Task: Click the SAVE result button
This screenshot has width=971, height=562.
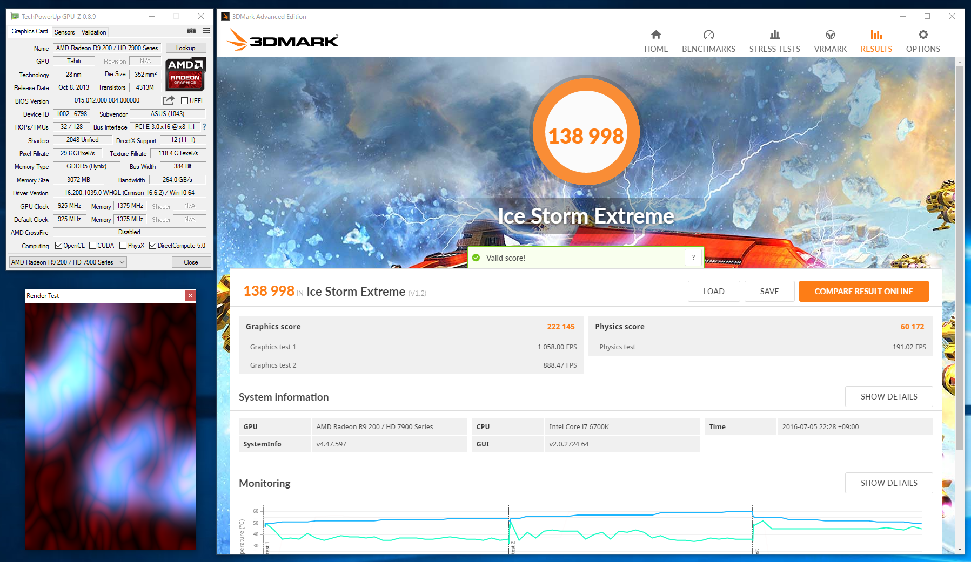Action: 769,291
